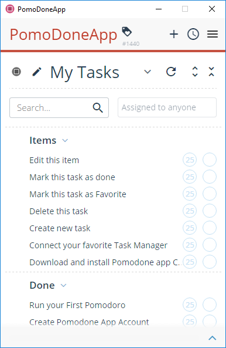
Task: Start 25 timer for Create new task
Action: point(190,228)
